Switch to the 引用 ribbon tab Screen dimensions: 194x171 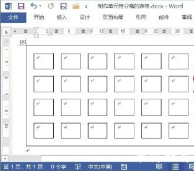click(141, 17)
